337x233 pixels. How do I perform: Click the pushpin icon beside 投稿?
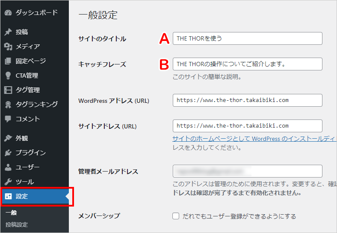pos(8,32)
